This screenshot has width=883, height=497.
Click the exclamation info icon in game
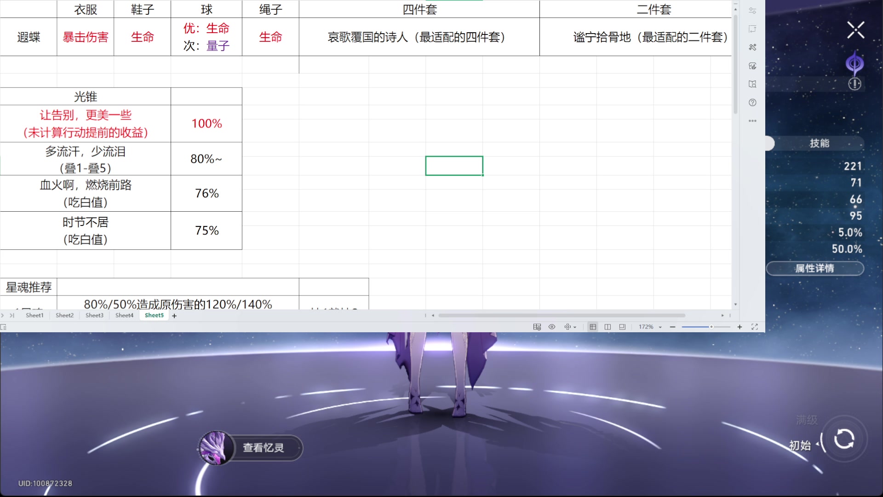854,84
